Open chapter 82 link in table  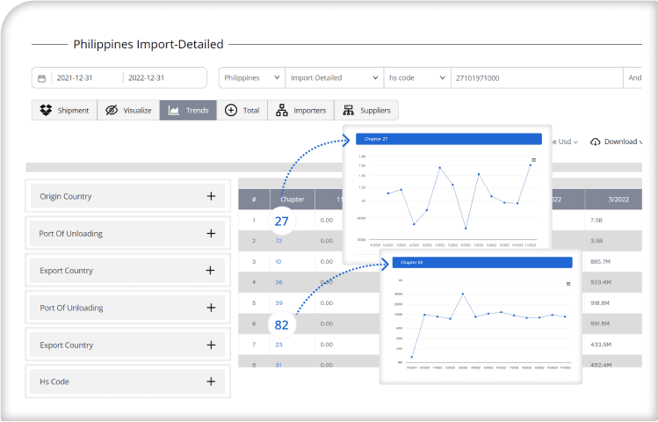pos(282,325)
